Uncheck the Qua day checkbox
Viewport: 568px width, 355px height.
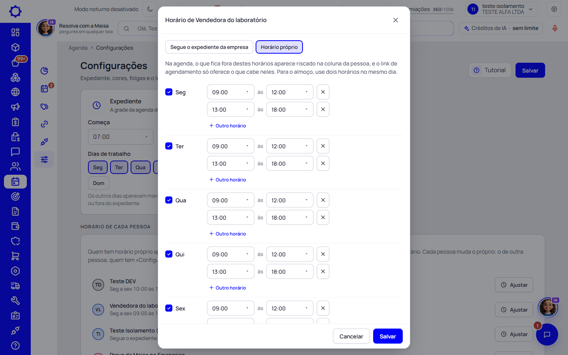pyautogui.click(x=169, y=200)
